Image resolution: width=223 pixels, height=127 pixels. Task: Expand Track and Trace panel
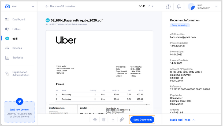coord(182,120)
